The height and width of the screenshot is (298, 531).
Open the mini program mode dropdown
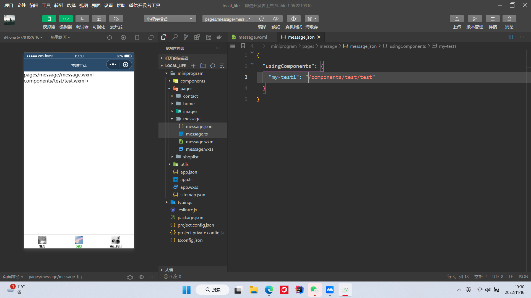pyautogui.click(x=170, y=19)
